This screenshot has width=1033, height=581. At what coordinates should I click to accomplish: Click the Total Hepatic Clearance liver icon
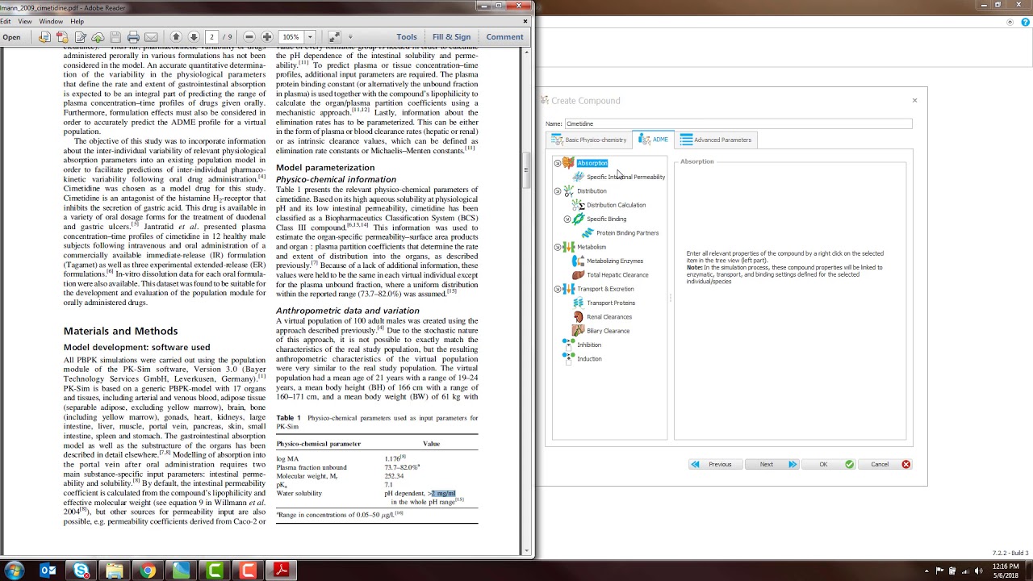(578, 275)
